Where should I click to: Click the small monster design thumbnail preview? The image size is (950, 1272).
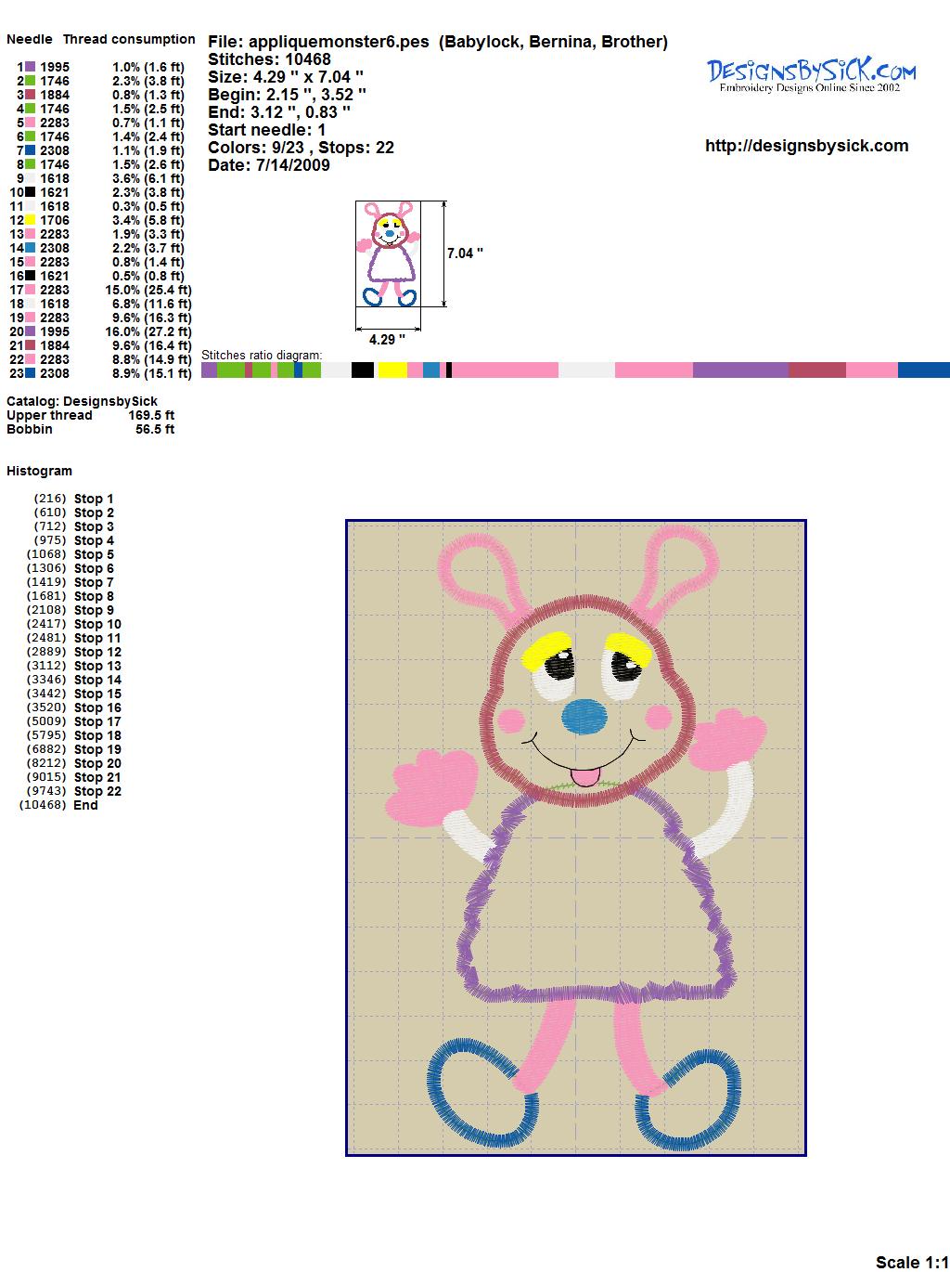(388, 253)
